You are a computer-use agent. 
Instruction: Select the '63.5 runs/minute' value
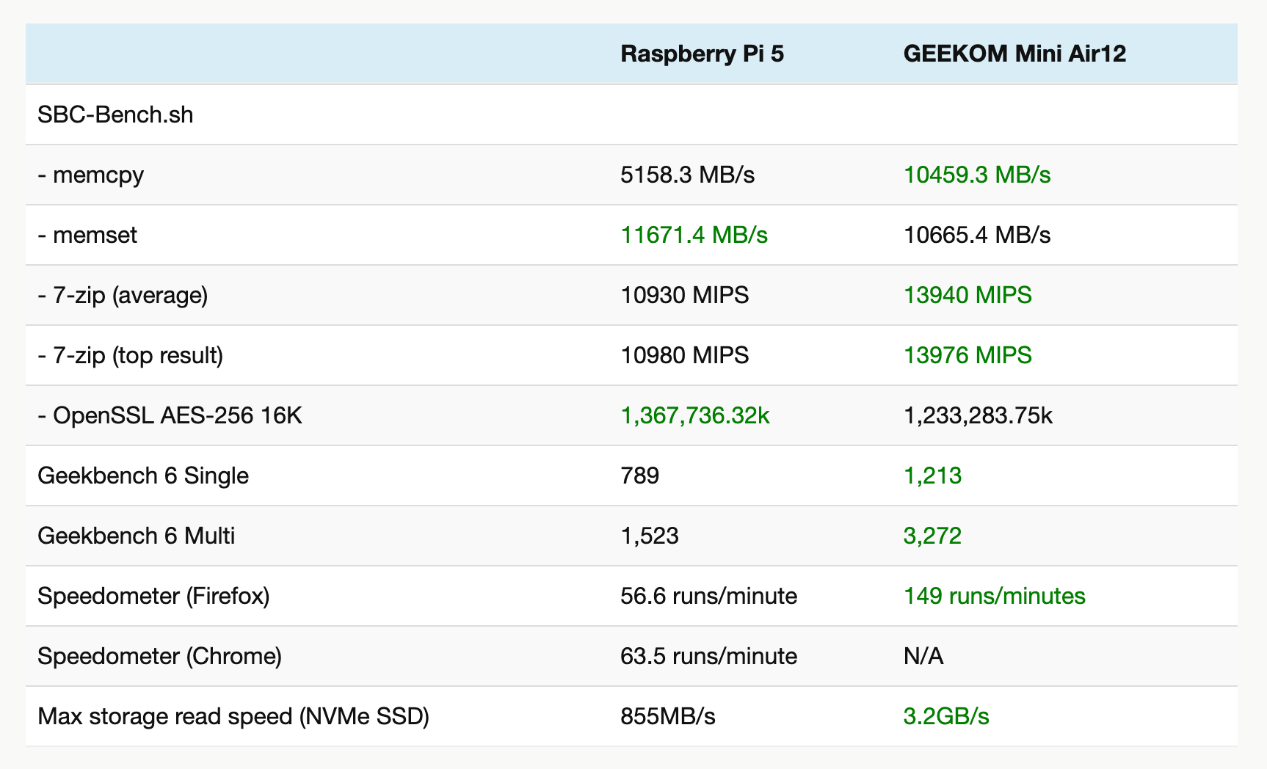(x=708, y=656)
